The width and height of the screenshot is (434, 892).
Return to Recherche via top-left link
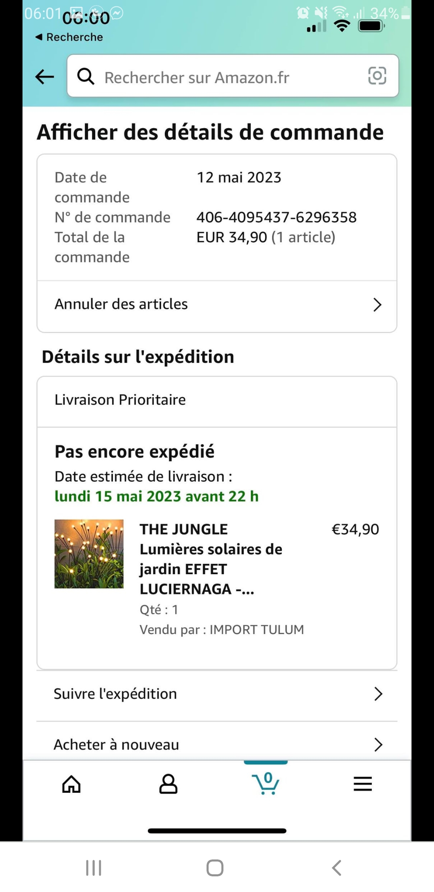click(x=69, y=37)
